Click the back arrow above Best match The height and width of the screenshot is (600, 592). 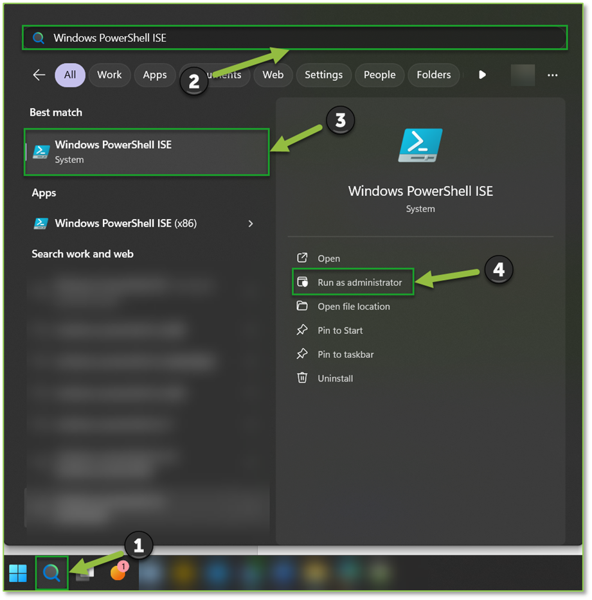pos(39,75)
